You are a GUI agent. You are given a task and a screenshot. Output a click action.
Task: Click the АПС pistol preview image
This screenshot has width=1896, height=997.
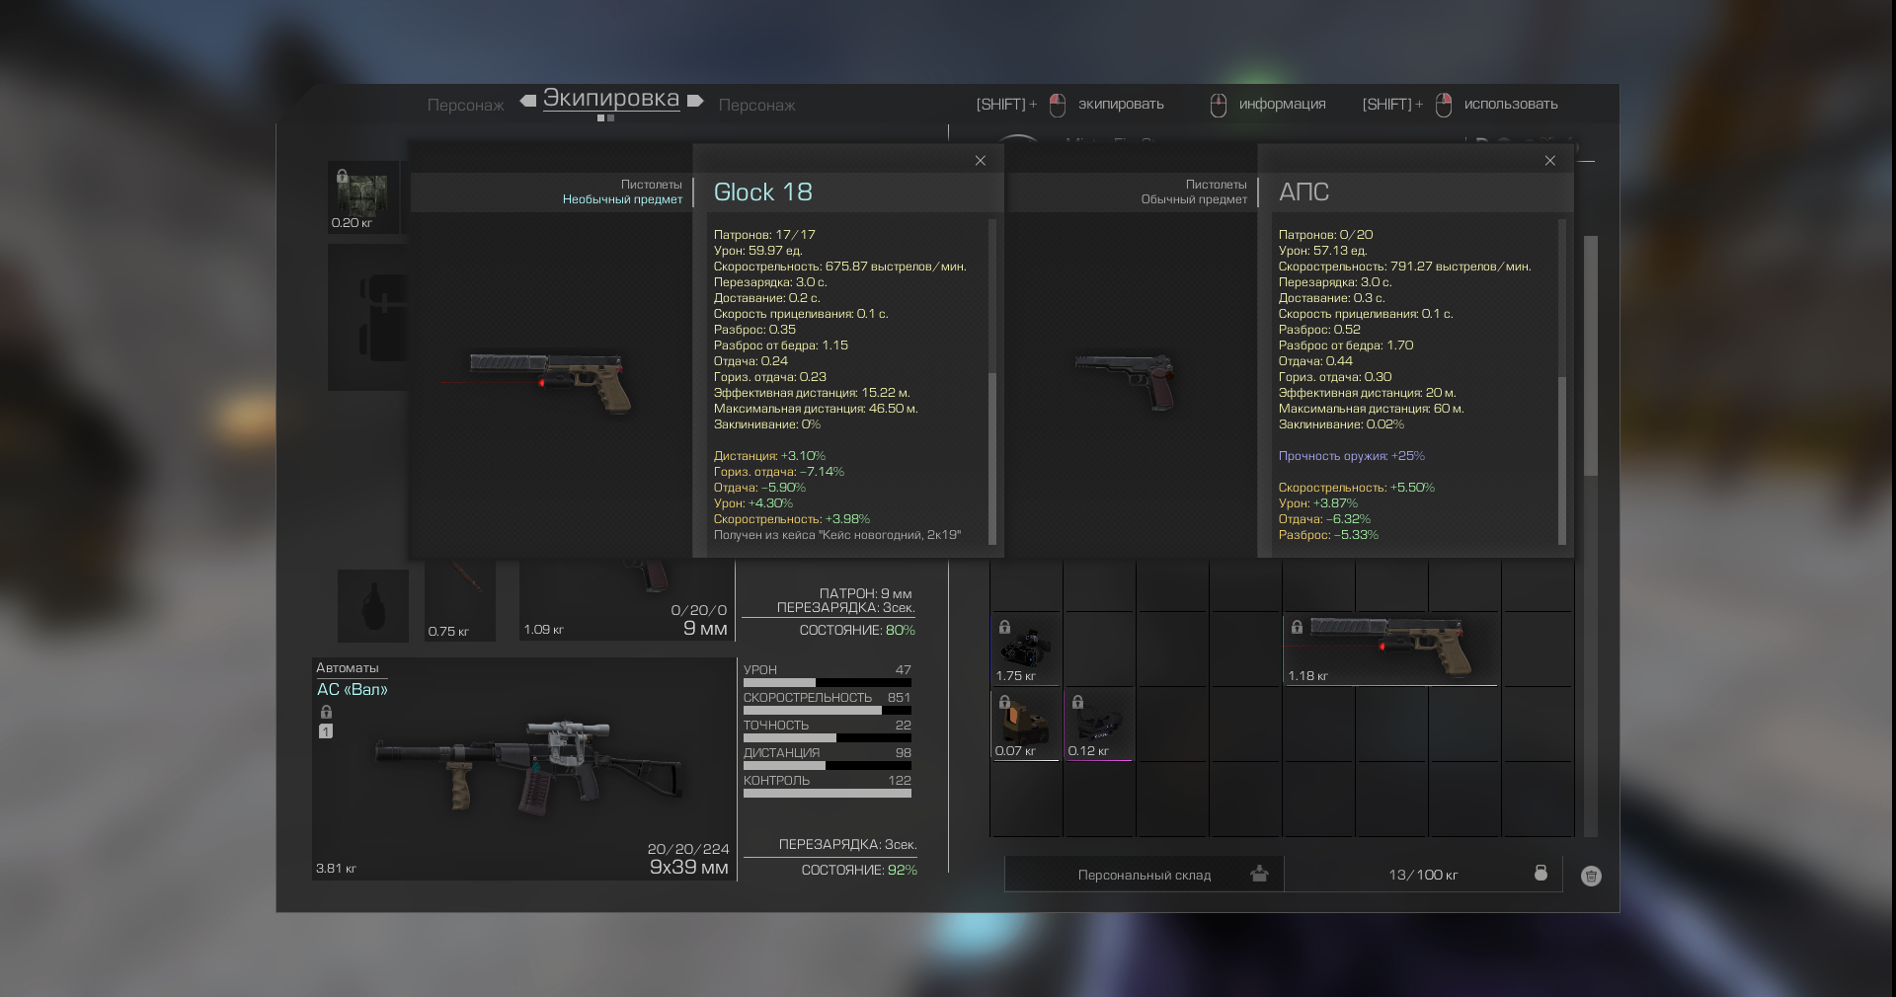(1127, 382)
